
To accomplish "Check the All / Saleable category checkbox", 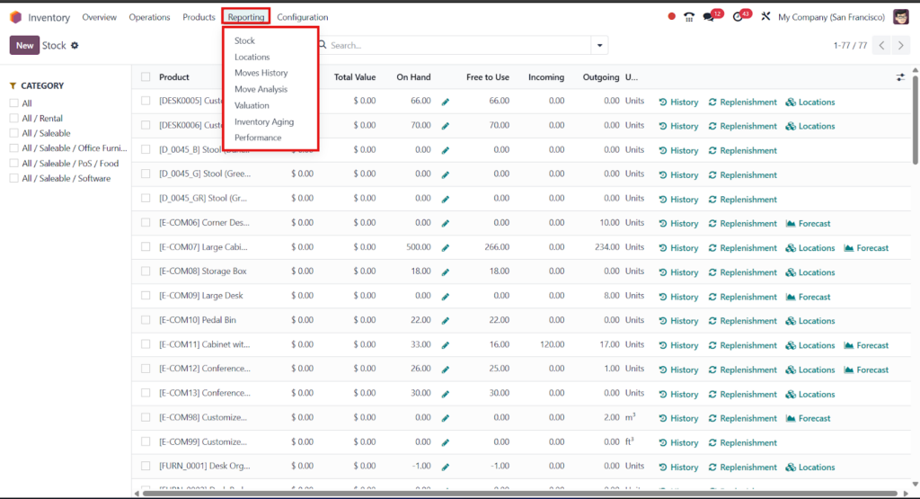I will click(14, 133).
